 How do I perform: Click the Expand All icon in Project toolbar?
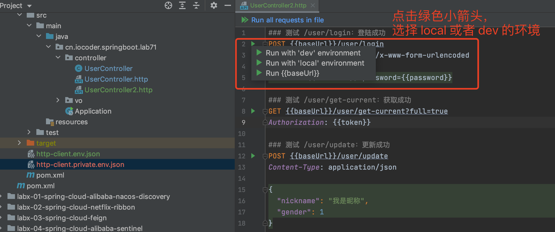182,5
